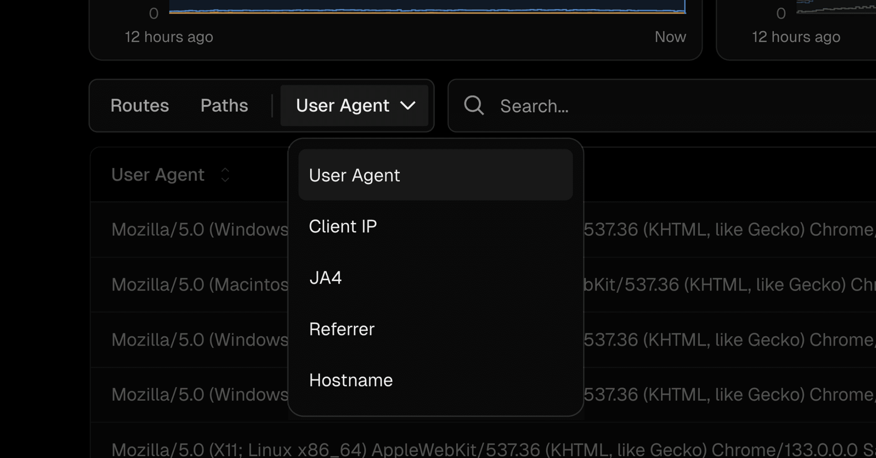The image size is (876, 458).
Task: Open the first Mozilla Windows user agent row
Action: [200, 230]
